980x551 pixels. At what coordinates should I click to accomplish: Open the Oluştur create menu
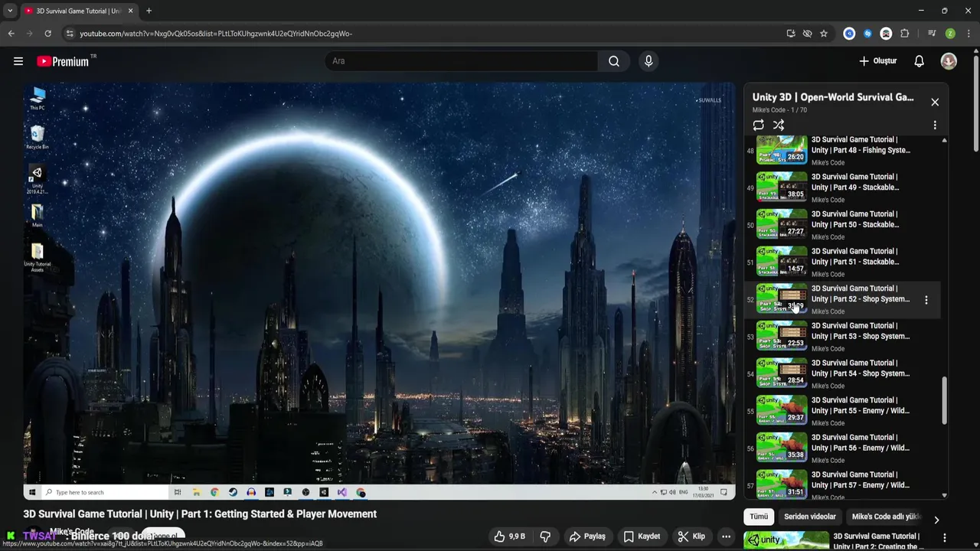(877, 61)
